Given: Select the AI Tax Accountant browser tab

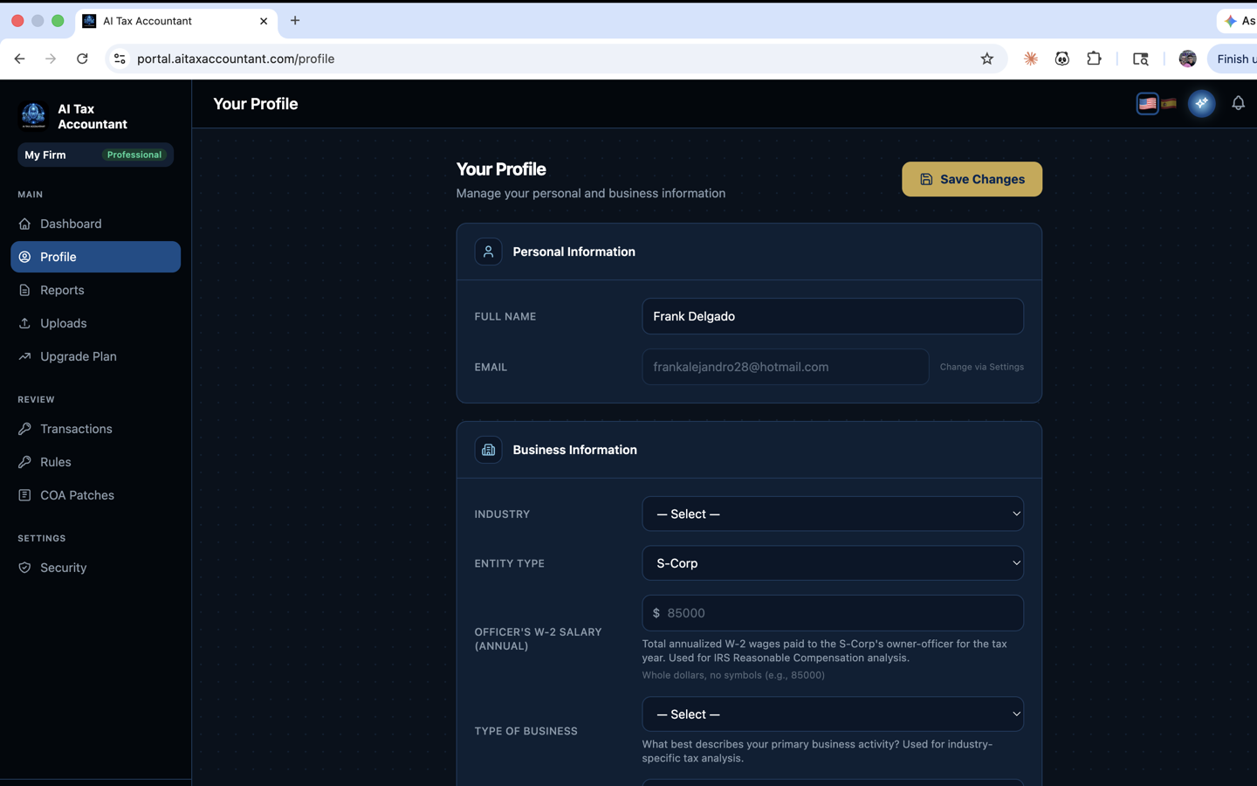Looking at the screenshot, I should click(x=177, y=21).
